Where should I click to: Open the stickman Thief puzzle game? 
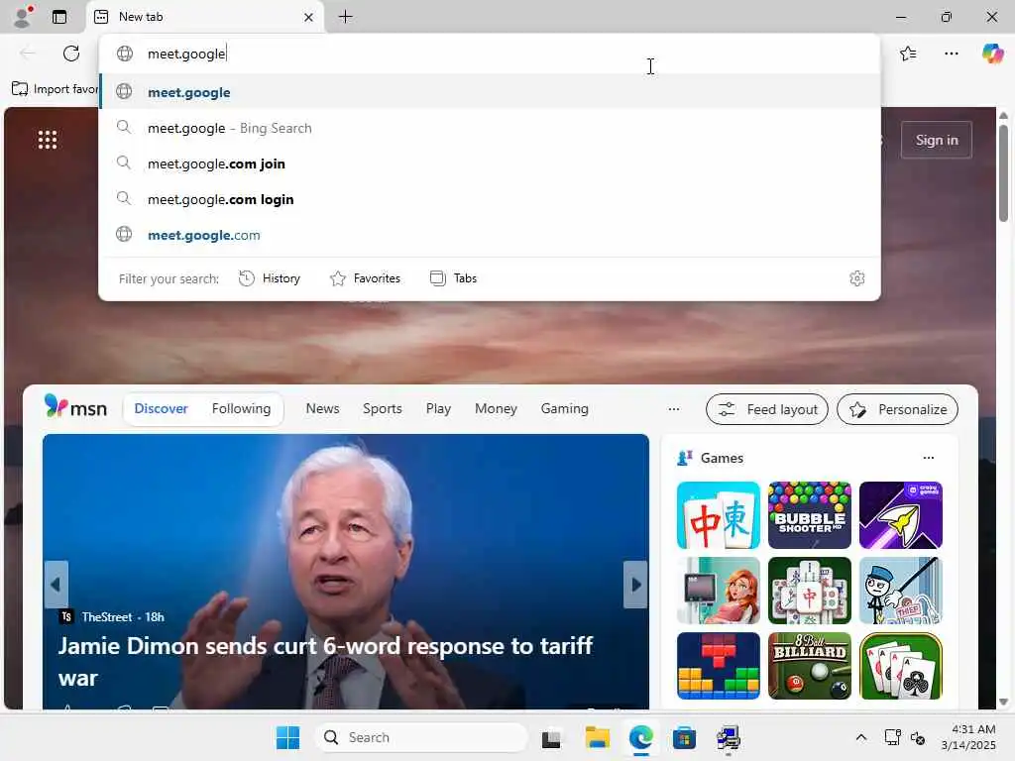[900, 591]
